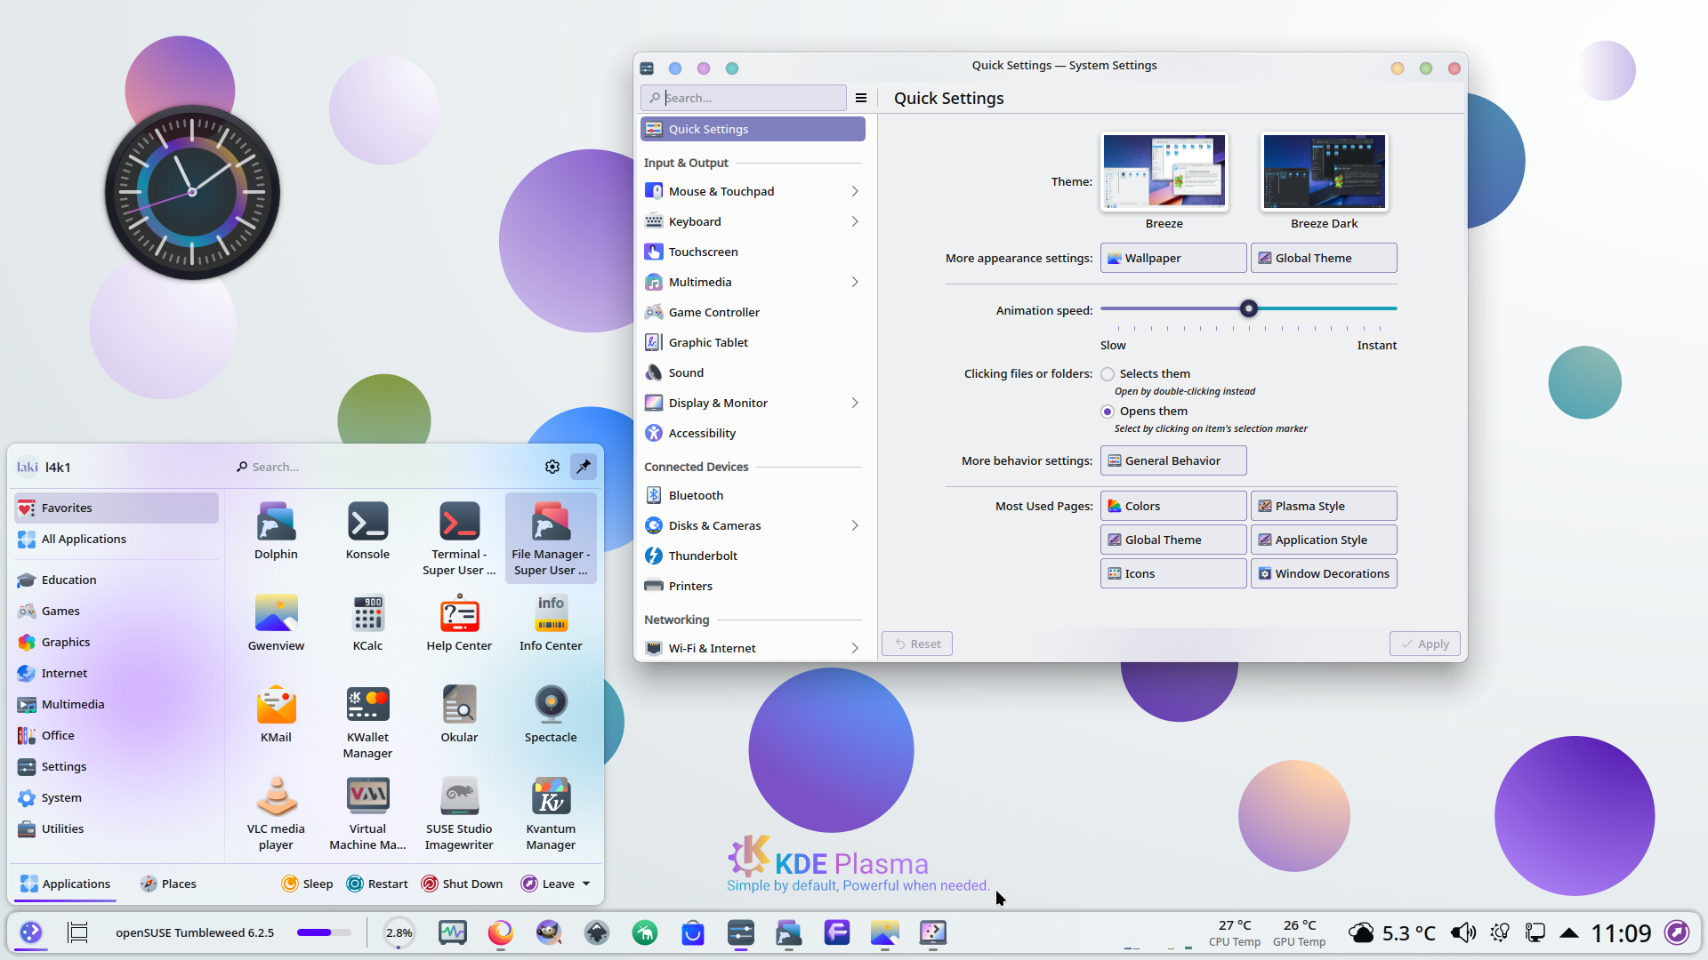This screenshot has width=1708, height=960.
Task: Open Accessibility settings
Action: click(x=753, y=433)
